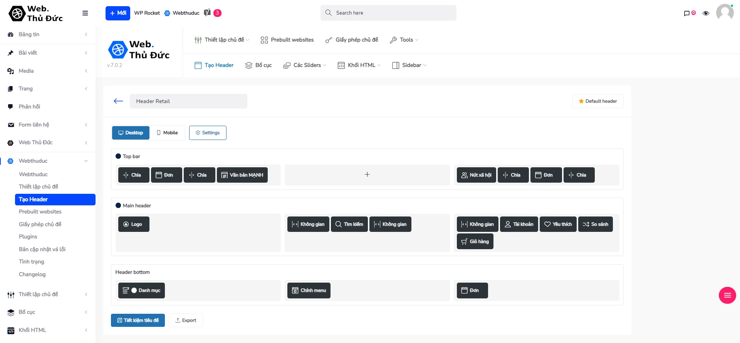Image resolution: width=740 pixels, height=343 pixels.
Task: Click the plus to add Top bar element
Action: click(x=367, y=175)
